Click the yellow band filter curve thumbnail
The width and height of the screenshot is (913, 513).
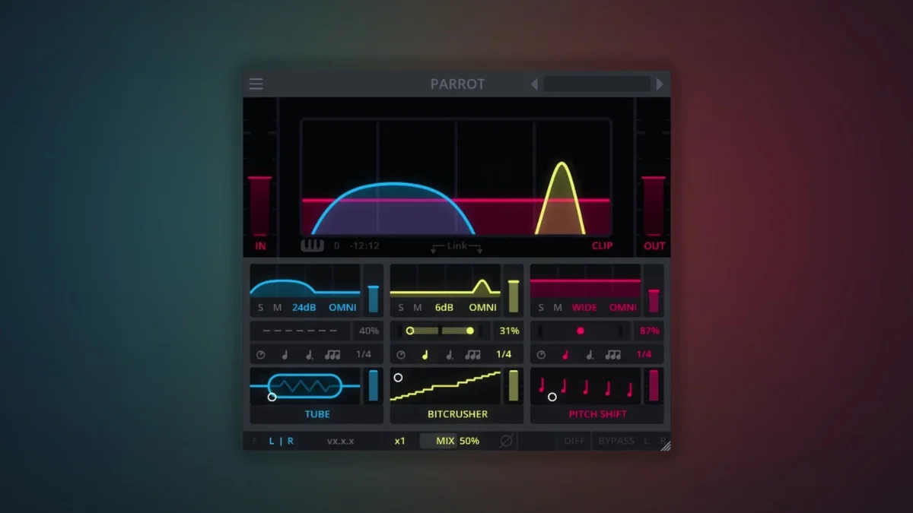point(445,281)
